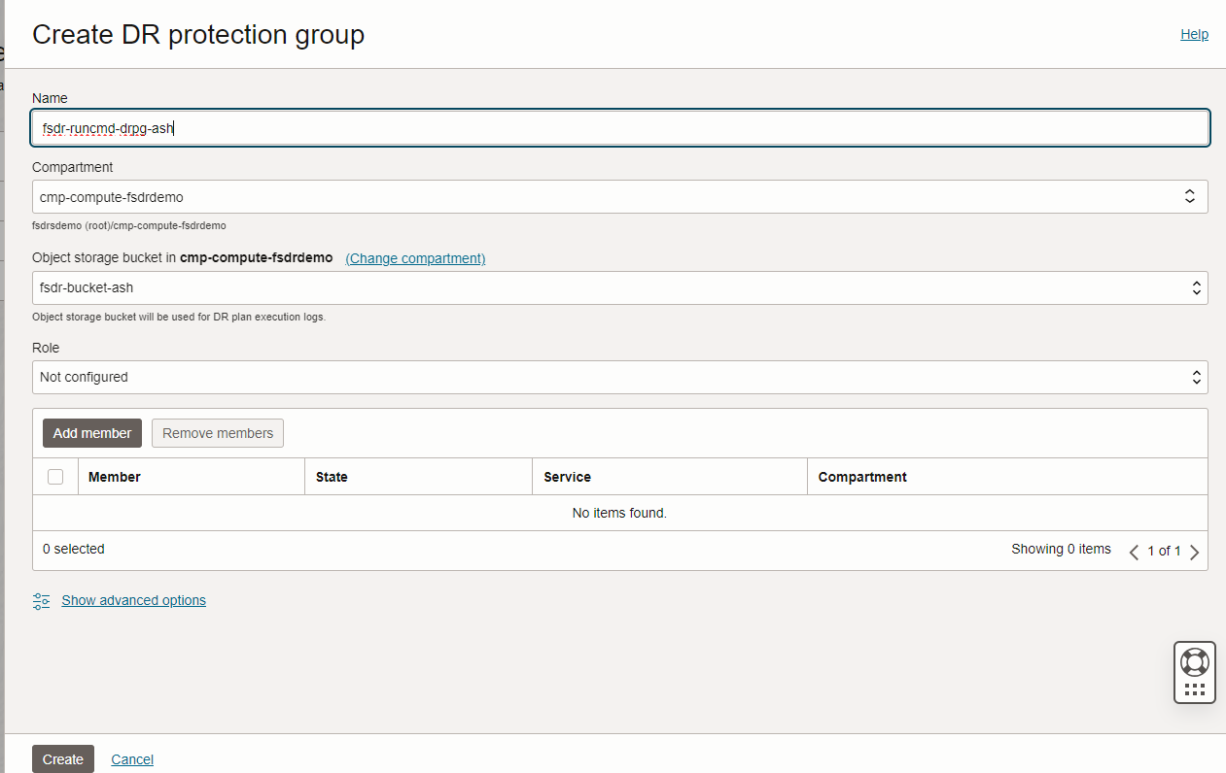Go to next page of members
Screen dimensions: 1226x773
point(1195,552)
